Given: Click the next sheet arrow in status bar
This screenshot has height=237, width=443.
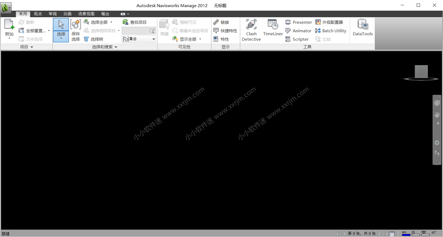Looking at the screenshot, I should coord(380,234).
